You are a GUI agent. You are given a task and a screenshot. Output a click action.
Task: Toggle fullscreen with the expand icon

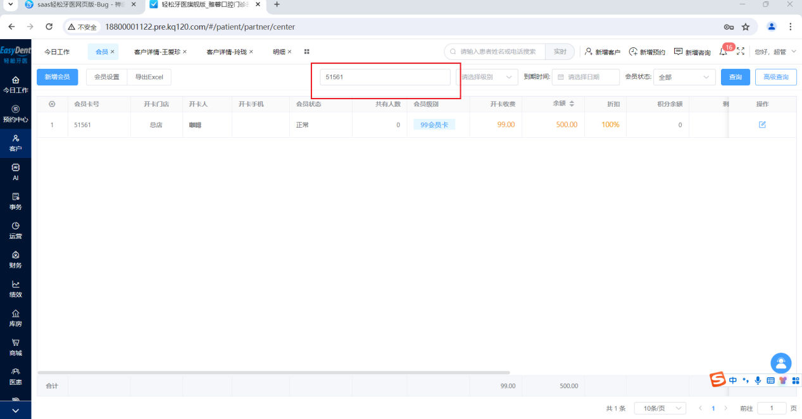click(x=741, y=51)
